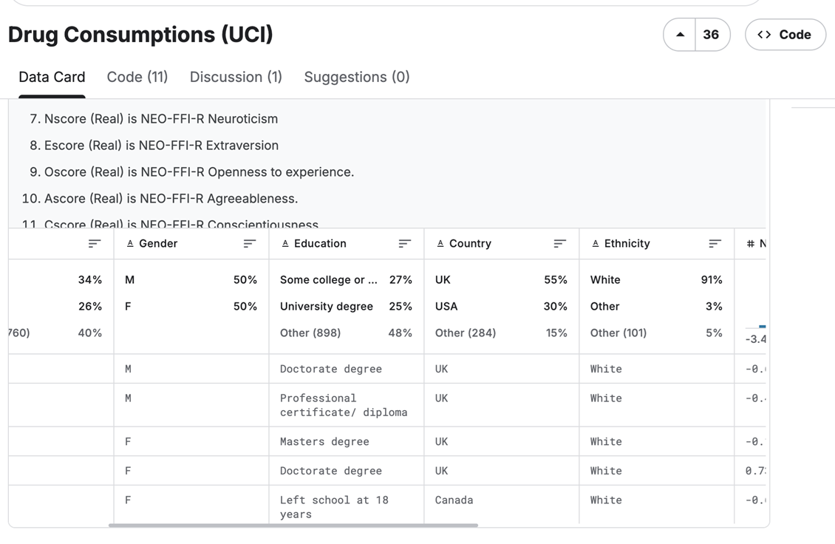Screen dimensions: 835x544
Task: Open the Discussion (1) tab
Action: [x=236, y=78]
